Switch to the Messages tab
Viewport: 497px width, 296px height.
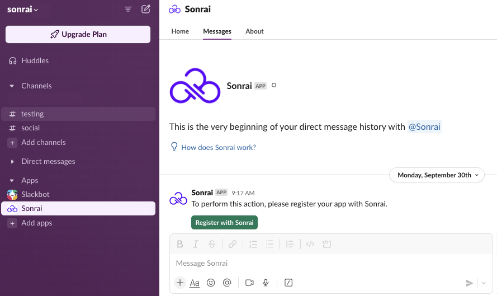pos(217,31)
